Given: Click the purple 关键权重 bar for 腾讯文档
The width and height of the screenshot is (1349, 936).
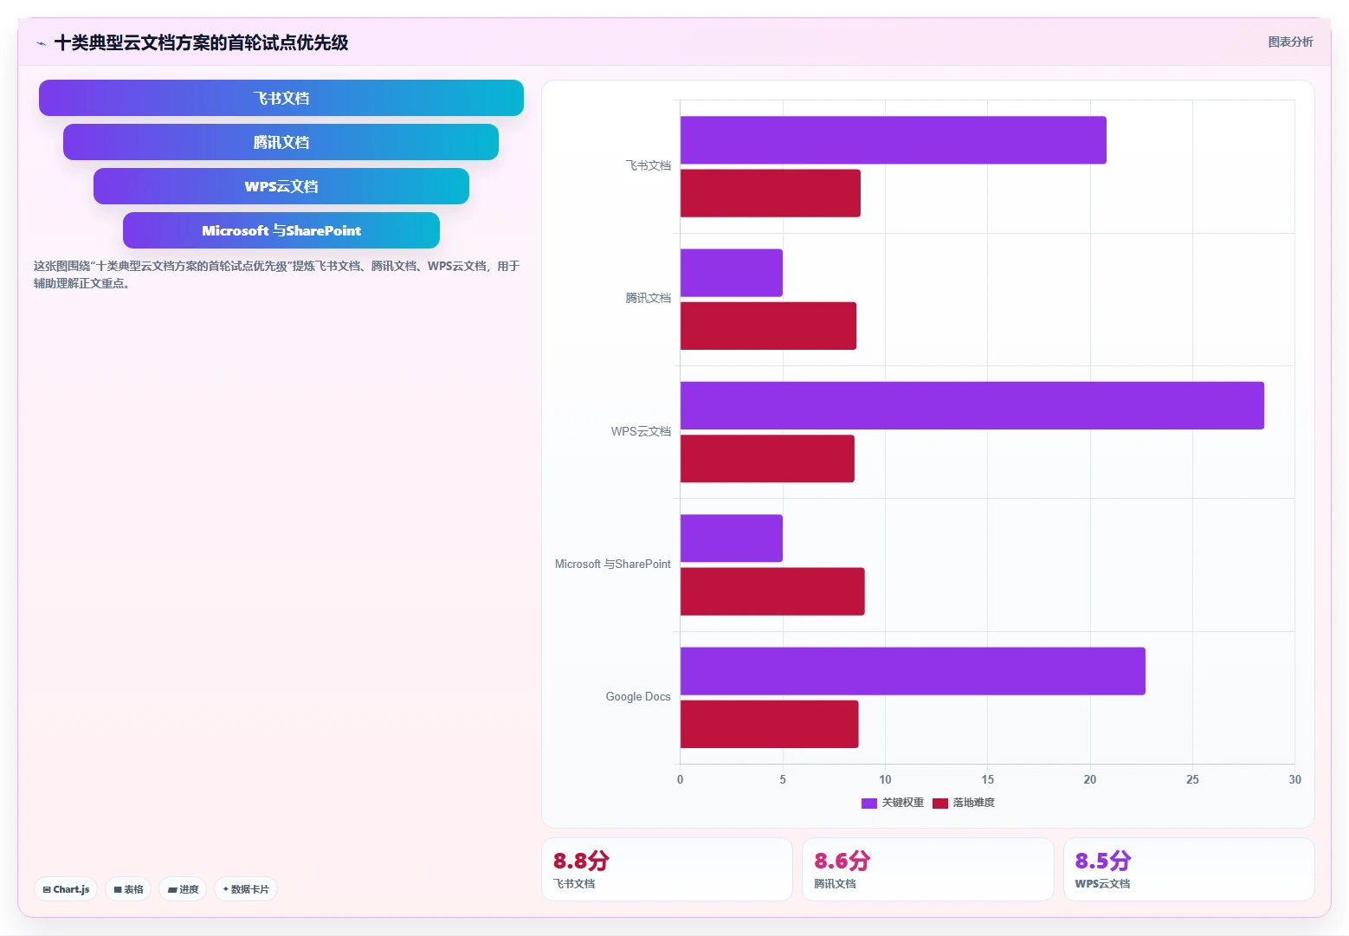Looking at the screenshot, I should pos(732,273).
